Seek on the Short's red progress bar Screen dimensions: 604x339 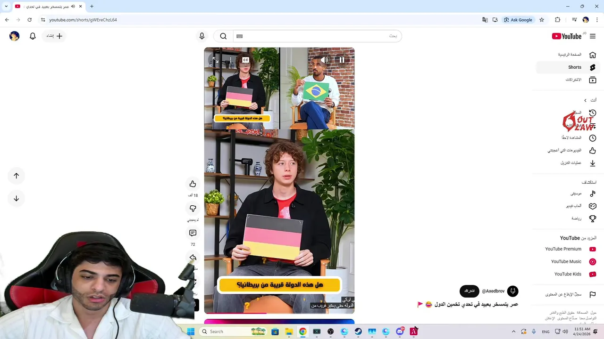pos(279,313)
